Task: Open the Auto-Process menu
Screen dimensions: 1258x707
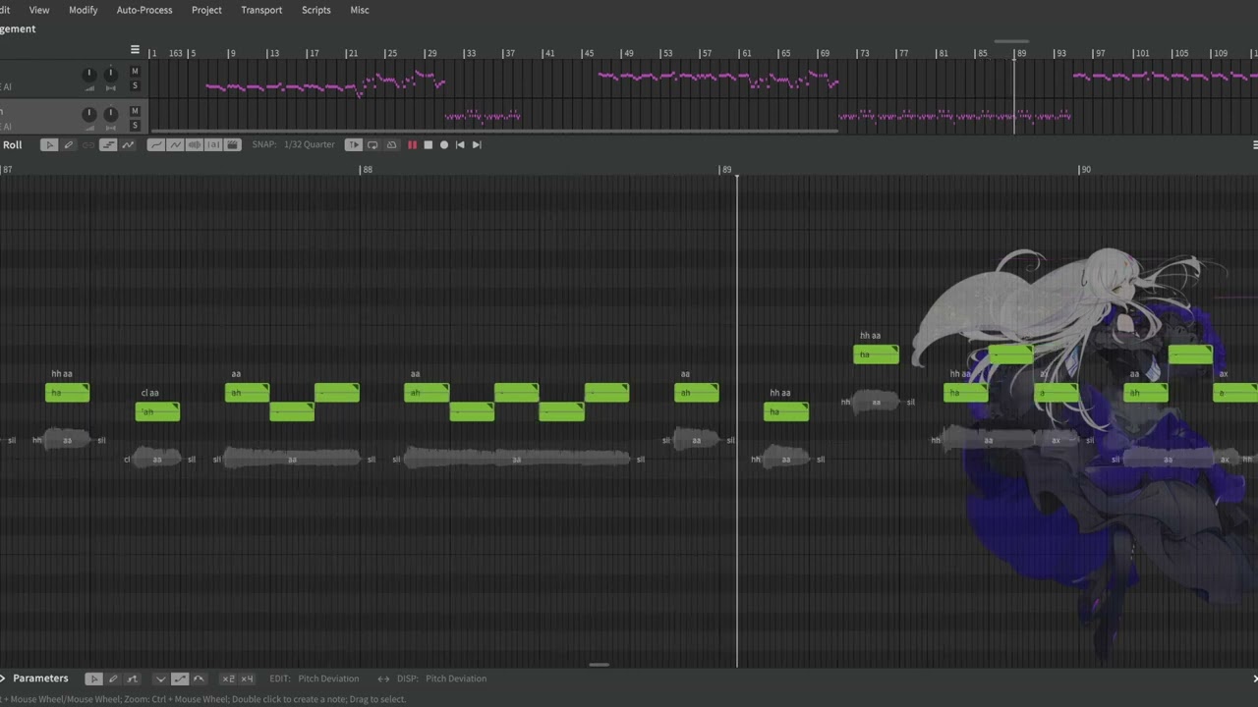Action: tap(144, 10)
